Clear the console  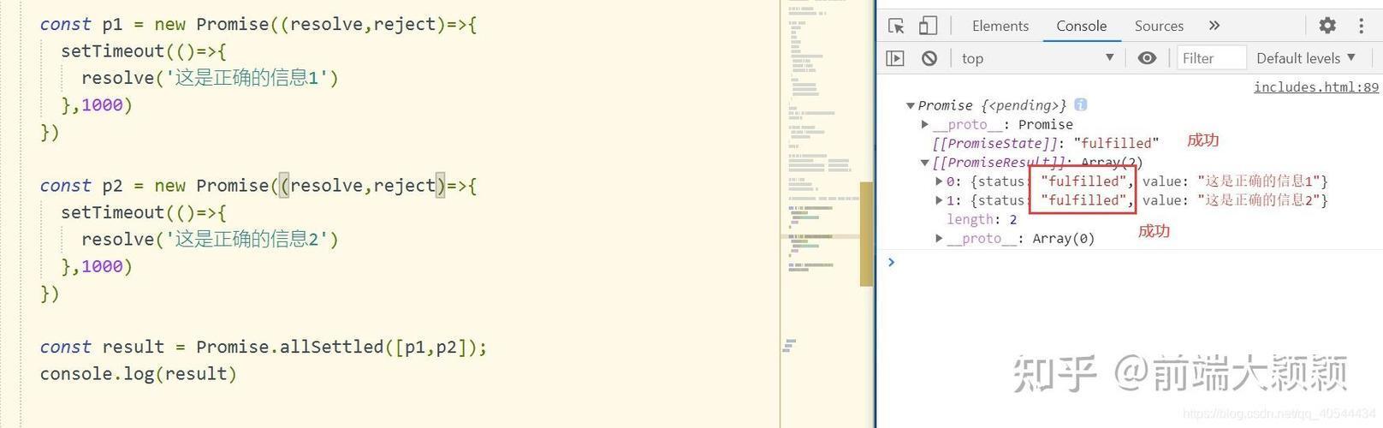929,58
